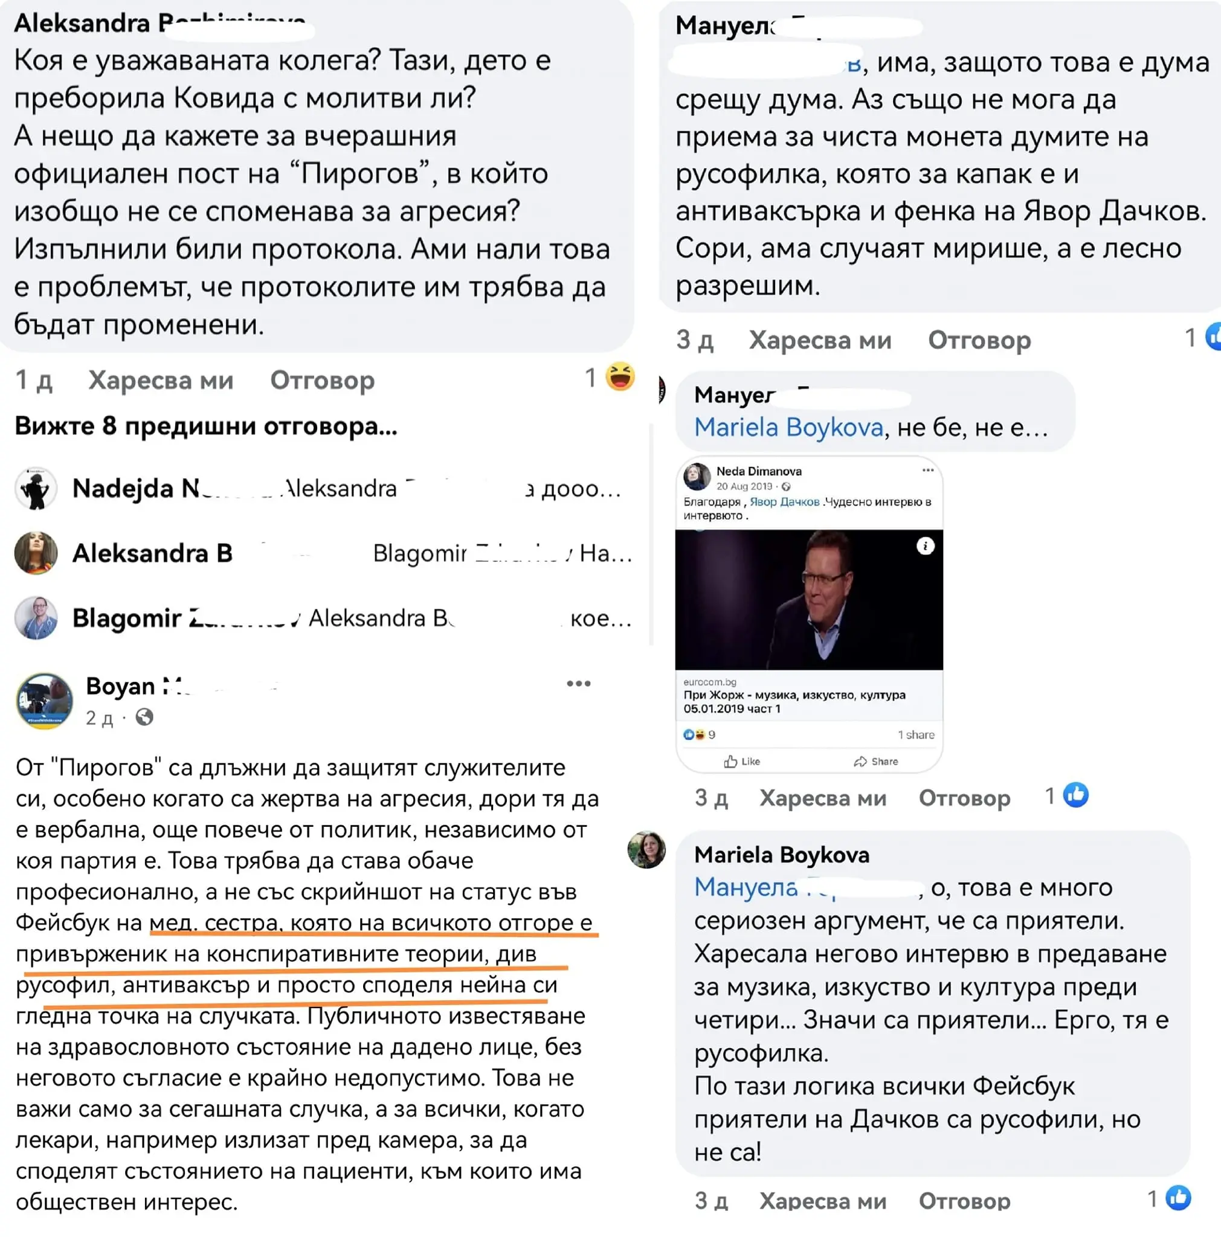
Task: Click the globe privacy icon under Boyan's name
Action: click(145, 717)
